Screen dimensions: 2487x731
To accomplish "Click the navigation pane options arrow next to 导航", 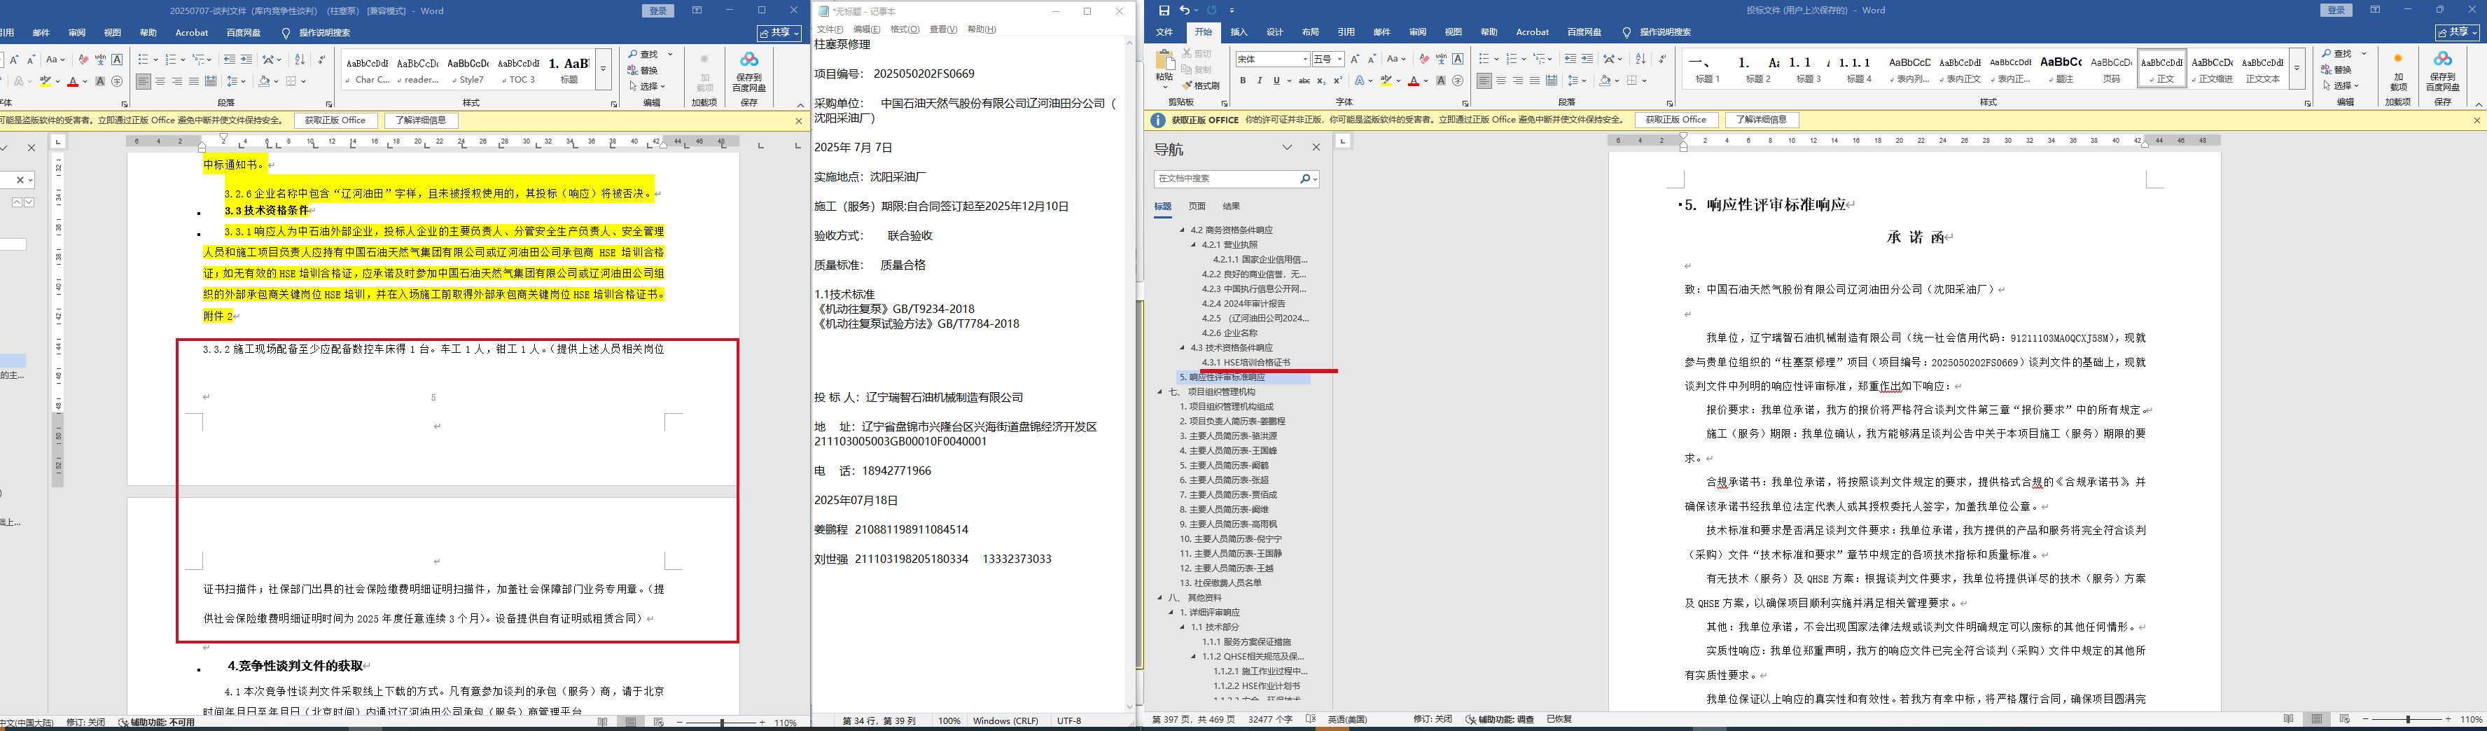I will [1287, 148].
